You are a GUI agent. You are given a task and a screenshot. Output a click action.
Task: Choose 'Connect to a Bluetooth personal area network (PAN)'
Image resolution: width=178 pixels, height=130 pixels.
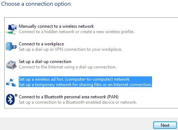tap(68, 97)
